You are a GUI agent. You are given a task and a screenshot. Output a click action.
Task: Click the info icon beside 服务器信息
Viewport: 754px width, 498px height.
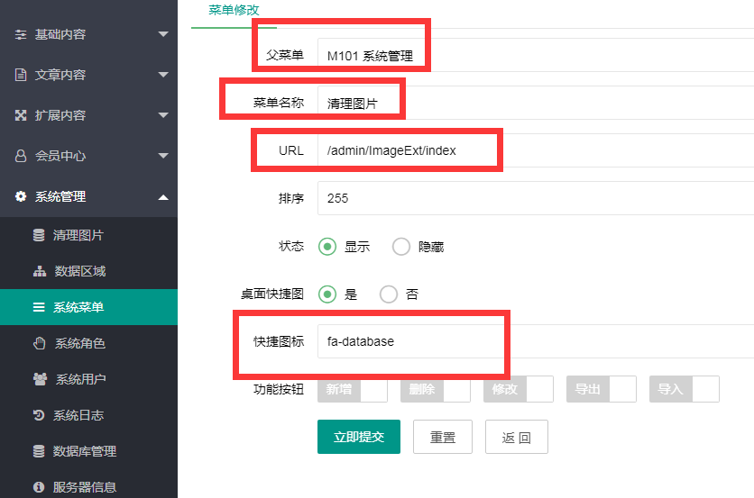39,487
